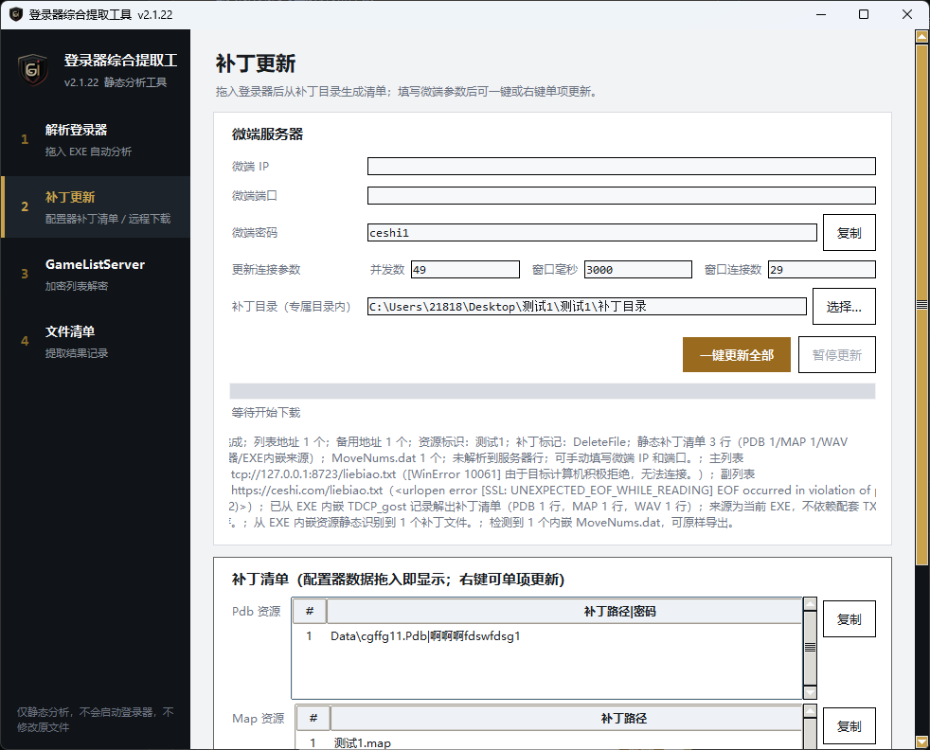Focus the 微端端口 input field
930x750 pixels.
(x=621, y=196)
